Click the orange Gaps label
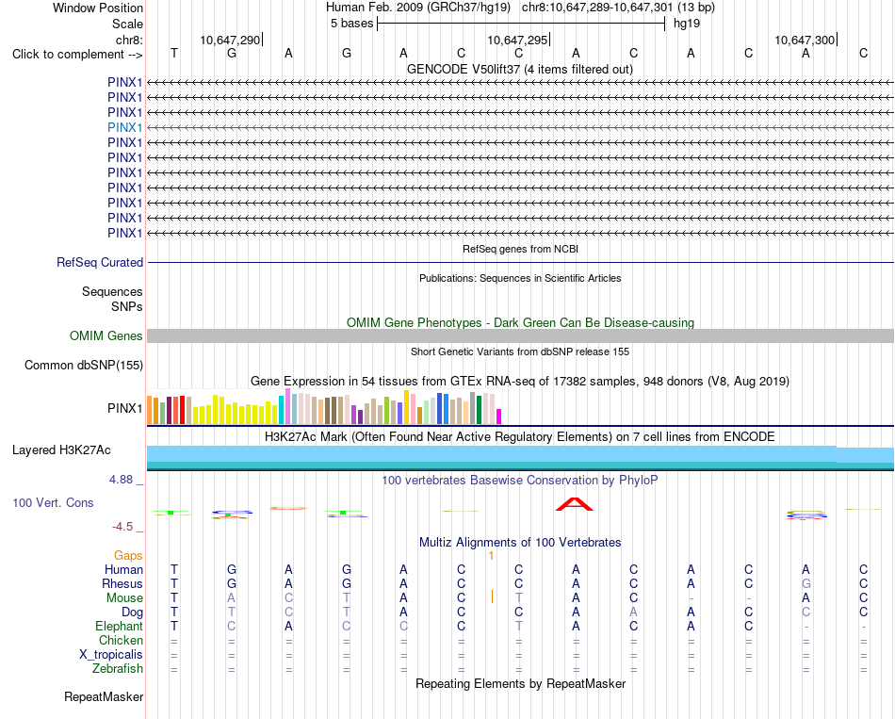Screen dimensions: 895x719 coord(128,555)
